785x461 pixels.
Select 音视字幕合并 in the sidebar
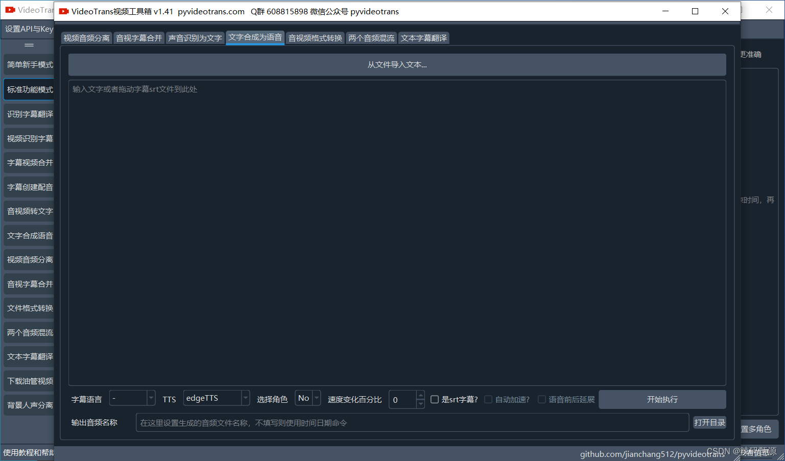[30, 284]
